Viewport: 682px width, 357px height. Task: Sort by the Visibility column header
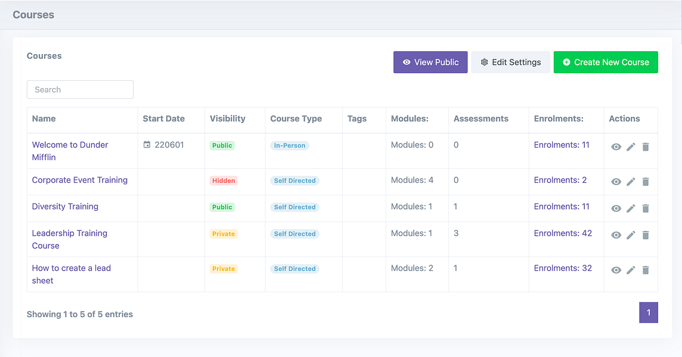(228, 118)
